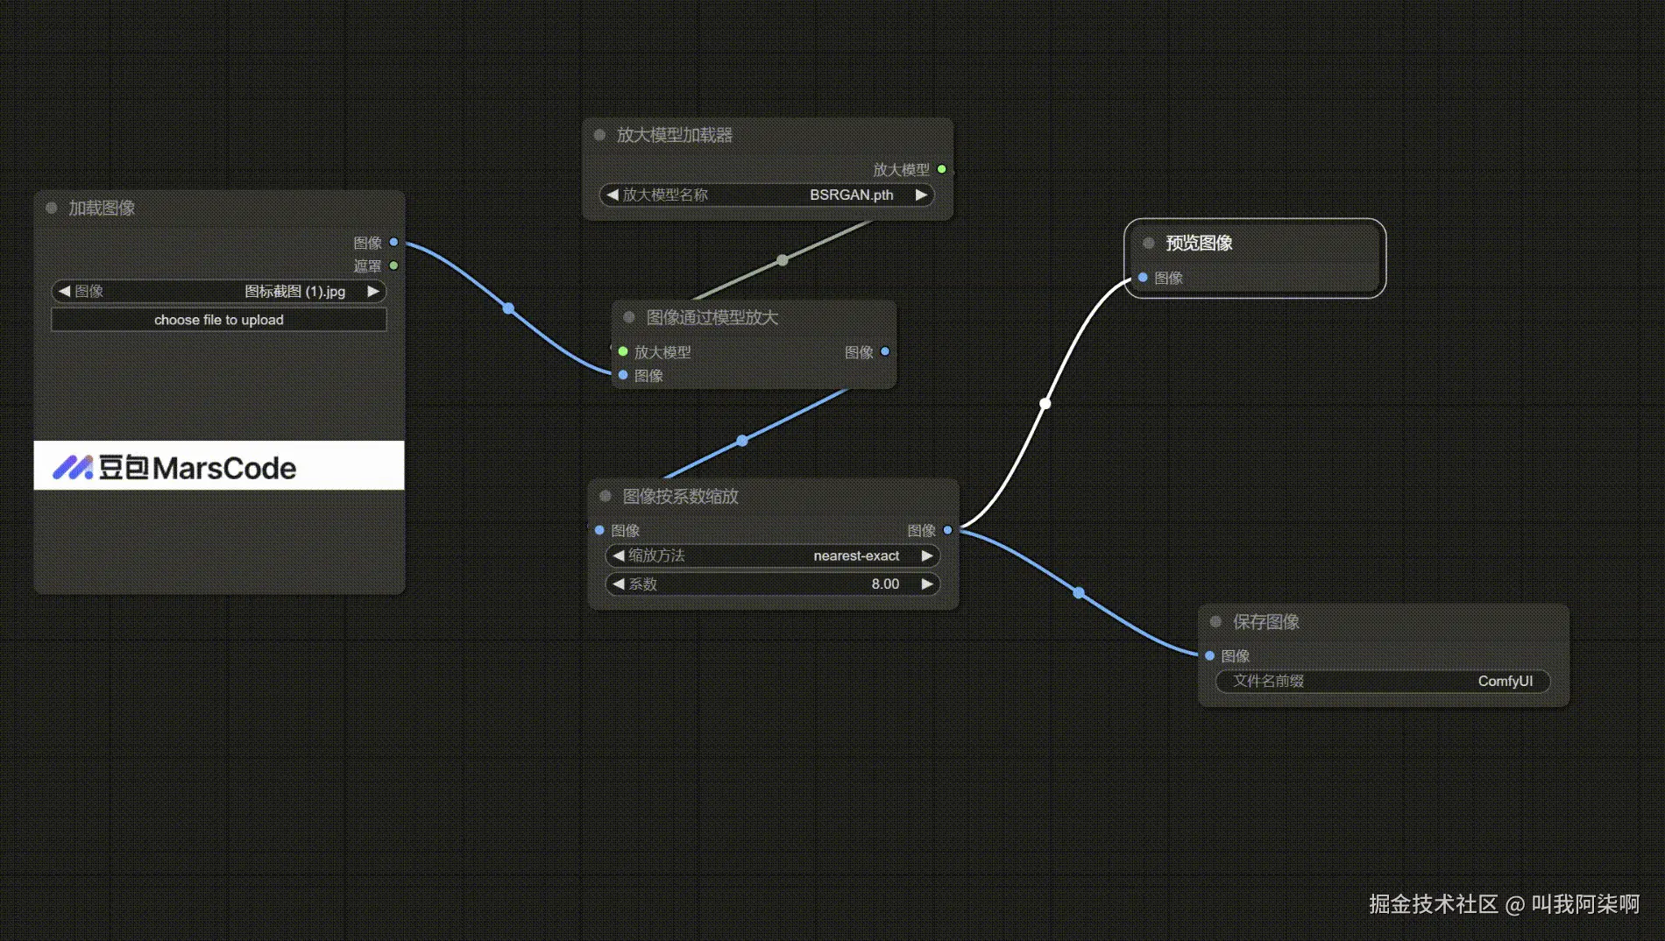1665x941 pixels.
Task: Select next image with 图像 right arrow
Action: [x=373, y=291]
